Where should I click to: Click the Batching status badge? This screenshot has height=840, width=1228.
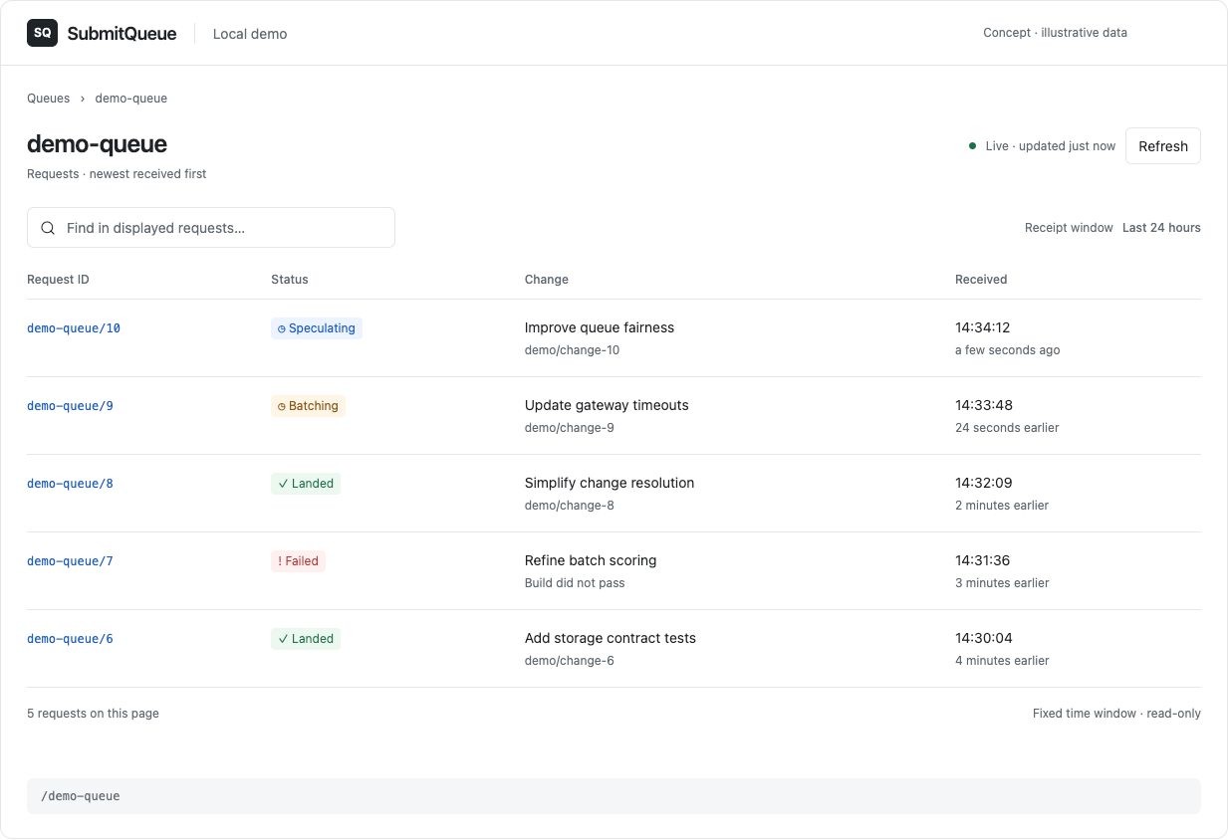click(308, 406)
